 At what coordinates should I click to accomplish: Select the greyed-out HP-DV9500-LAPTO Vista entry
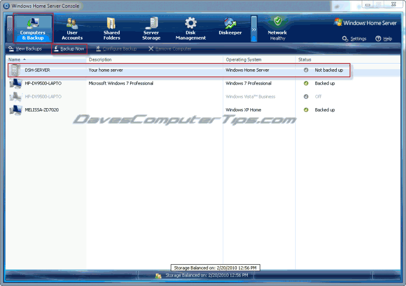(203, 96)
